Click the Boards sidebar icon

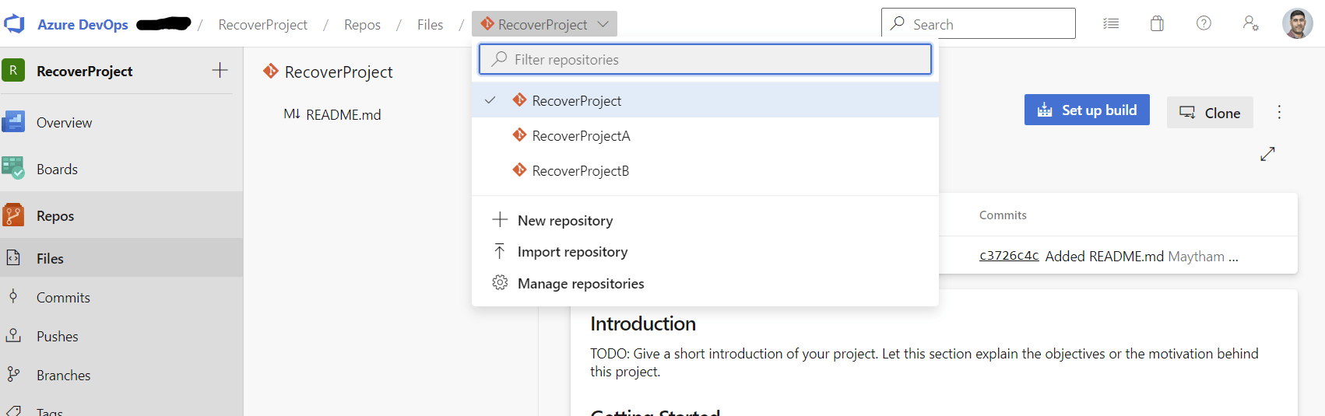(x=13, y=168)
